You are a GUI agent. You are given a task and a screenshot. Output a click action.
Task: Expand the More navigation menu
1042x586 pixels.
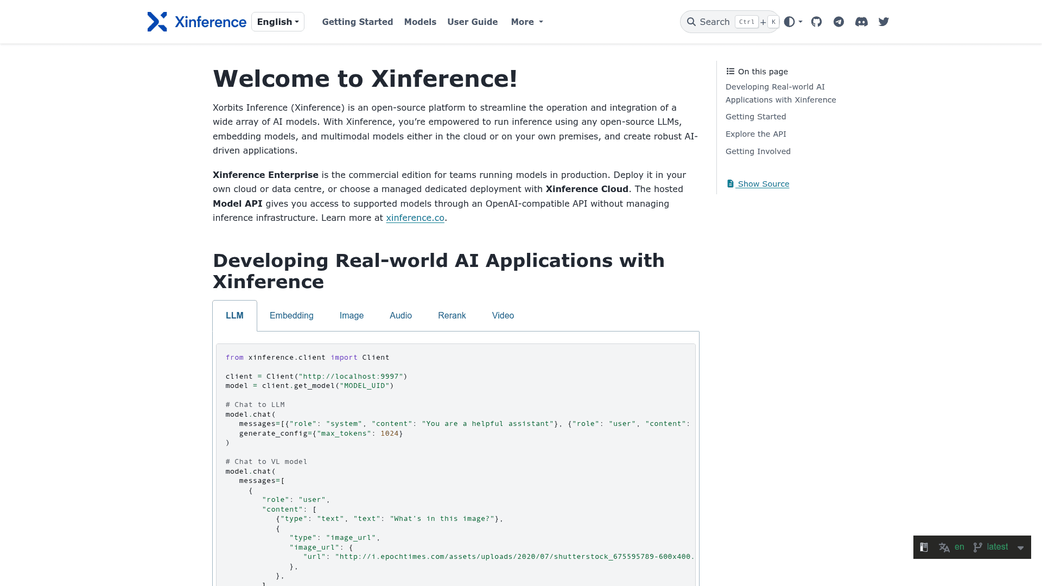527,22
